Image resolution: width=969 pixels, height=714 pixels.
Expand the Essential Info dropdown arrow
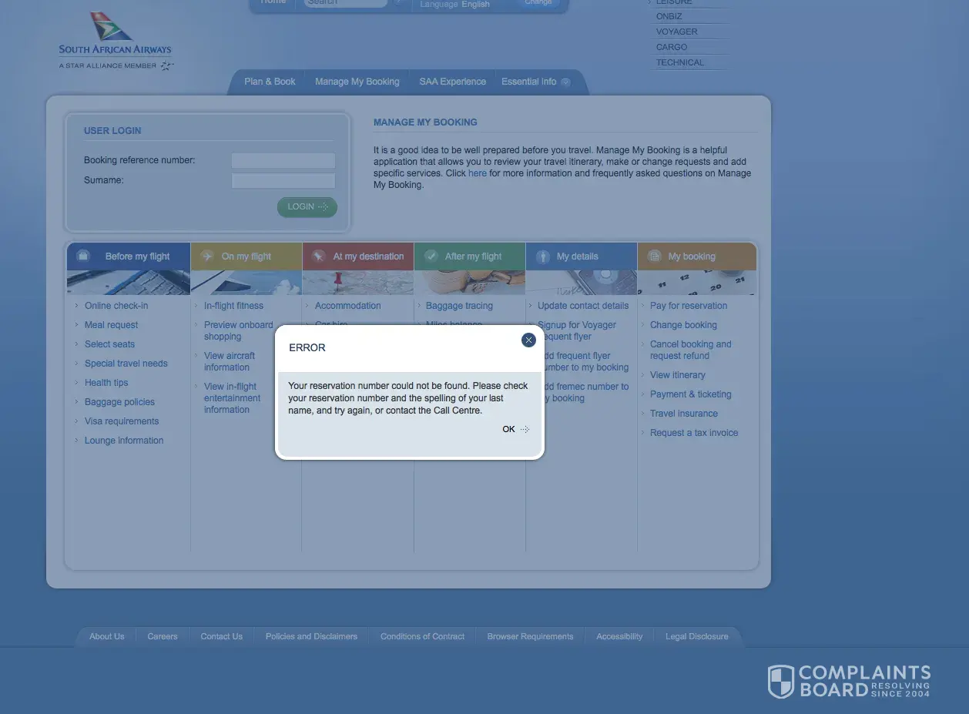click(x=566, y=82)
